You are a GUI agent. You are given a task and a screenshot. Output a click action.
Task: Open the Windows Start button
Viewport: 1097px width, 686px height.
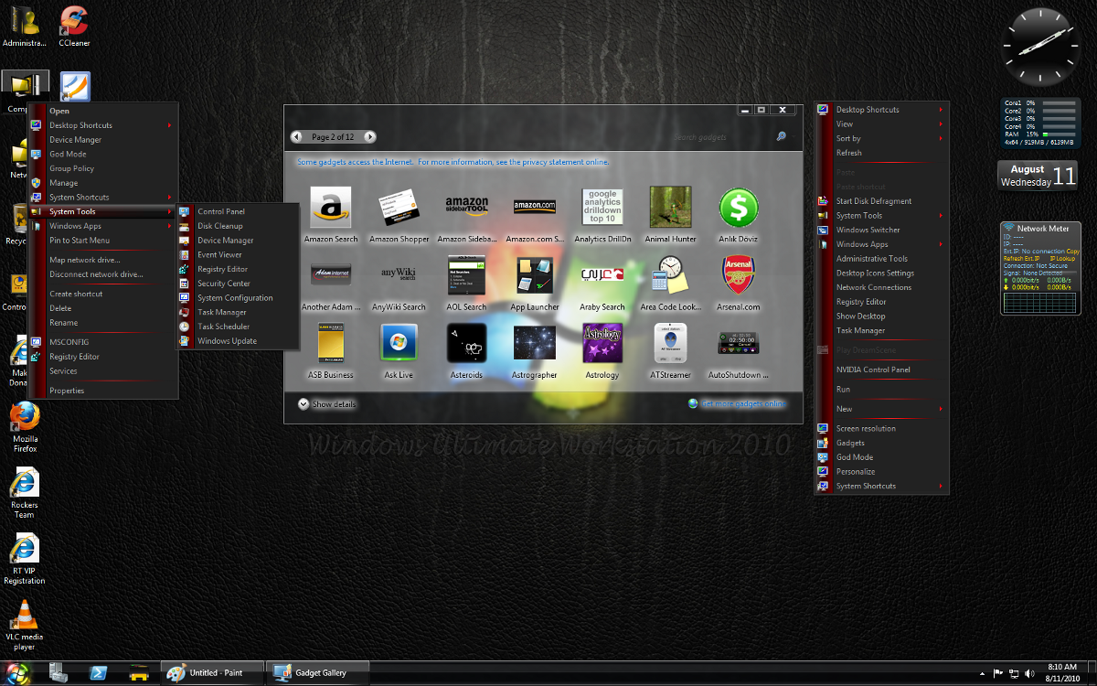(x=18, y=672)
